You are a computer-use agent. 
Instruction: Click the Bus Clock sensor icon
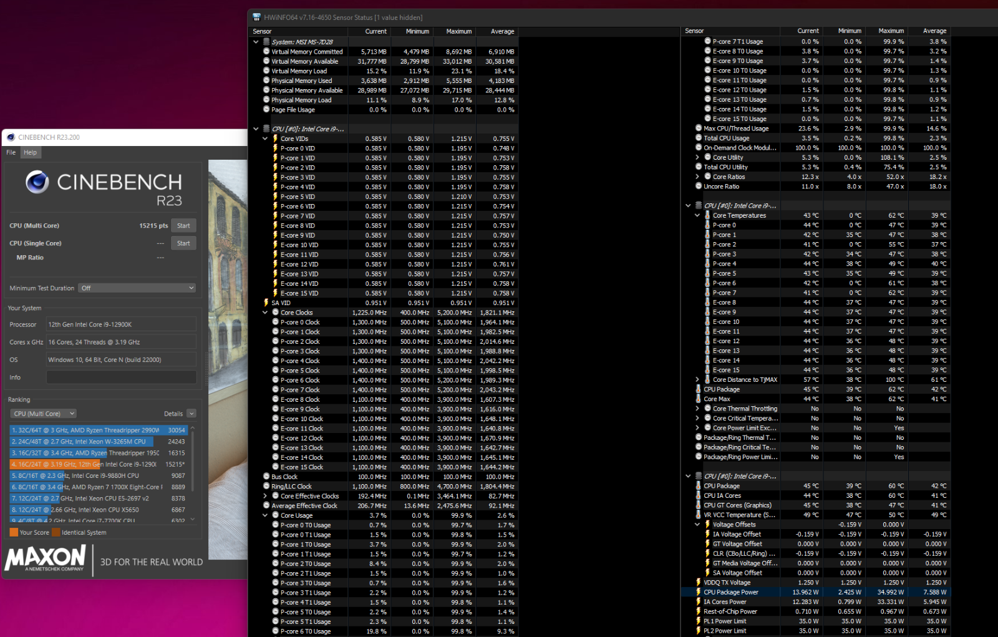coord(266,477)
